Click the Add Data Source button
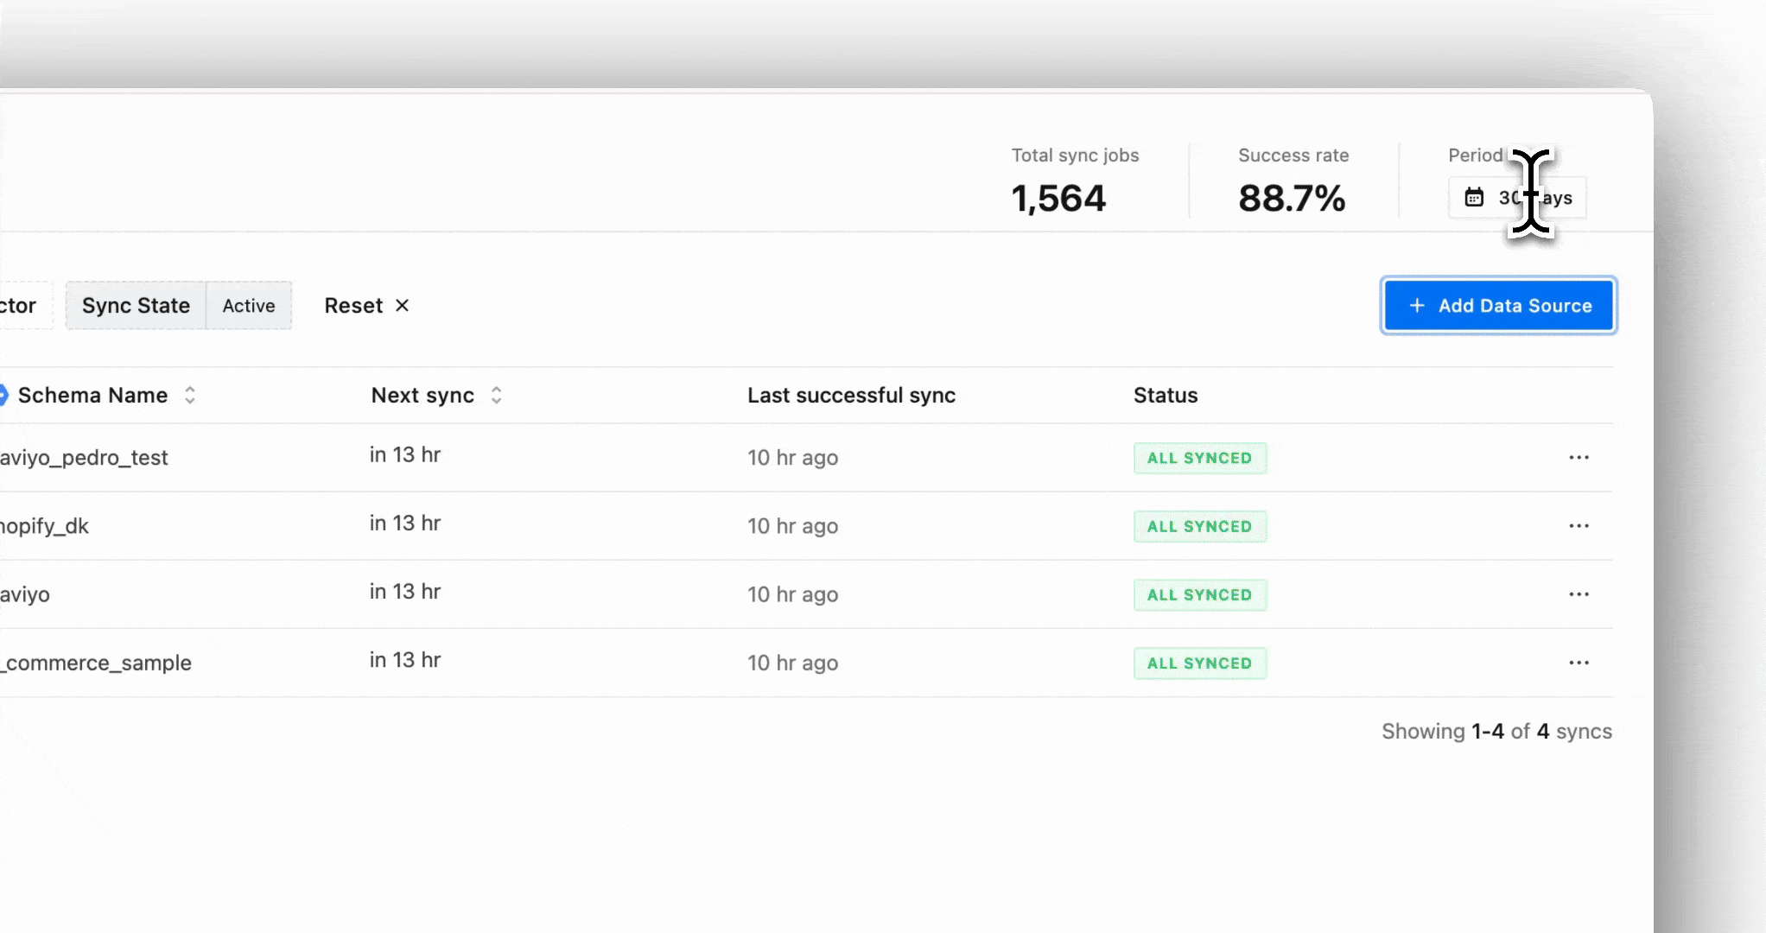This screenshot has width=1766, height=933. click(1498, 305)
